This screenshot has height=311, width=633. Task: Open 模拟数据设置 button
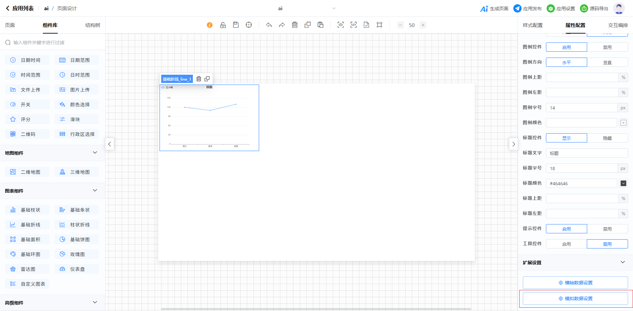[x=575, y=298]
